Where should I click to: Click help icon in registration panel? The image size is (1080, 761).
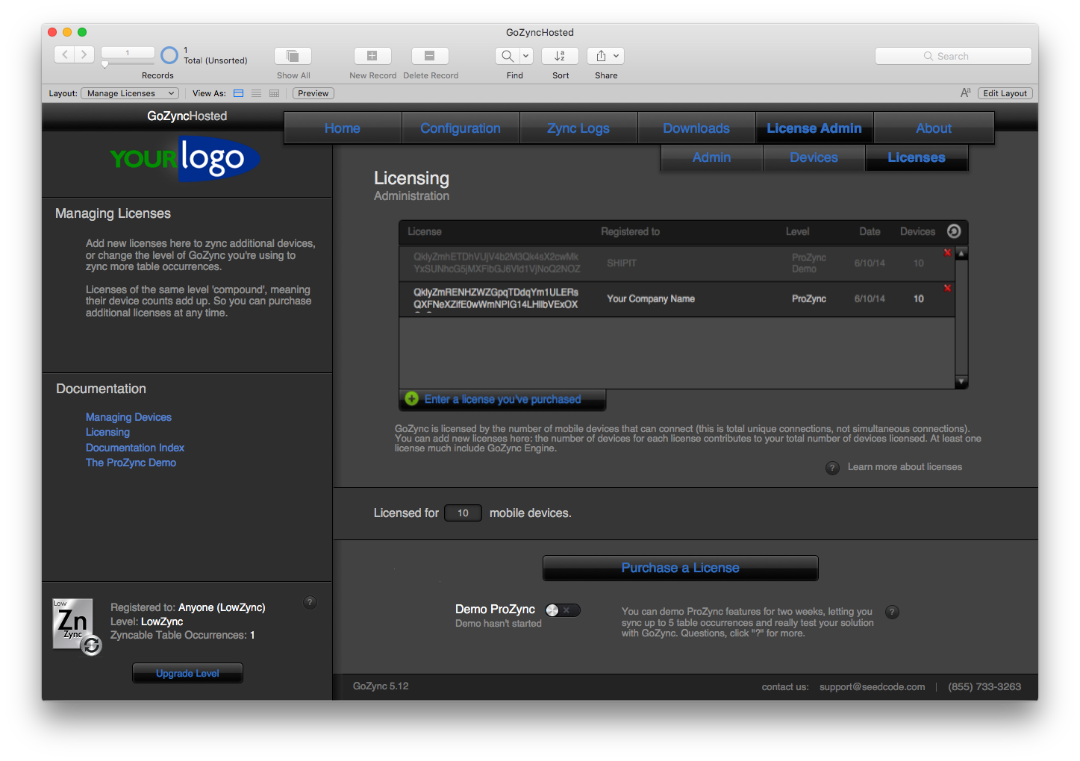coord(310,602)
